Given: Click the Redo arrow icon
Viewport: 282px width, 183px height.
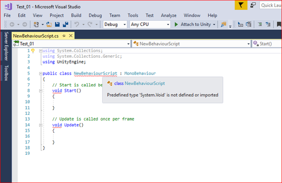Looking at the screenshot, I should coord(90,24).
